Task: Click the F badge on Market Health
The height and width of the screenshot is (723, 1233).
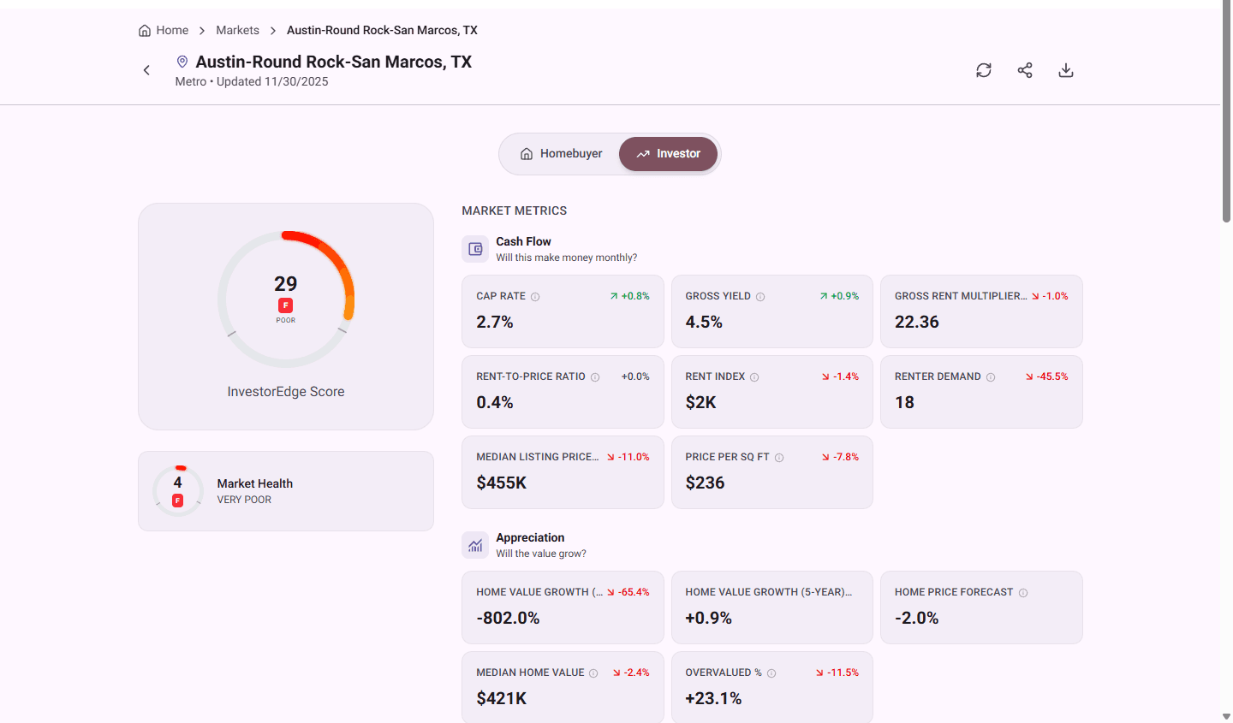Action: (177, 500)
